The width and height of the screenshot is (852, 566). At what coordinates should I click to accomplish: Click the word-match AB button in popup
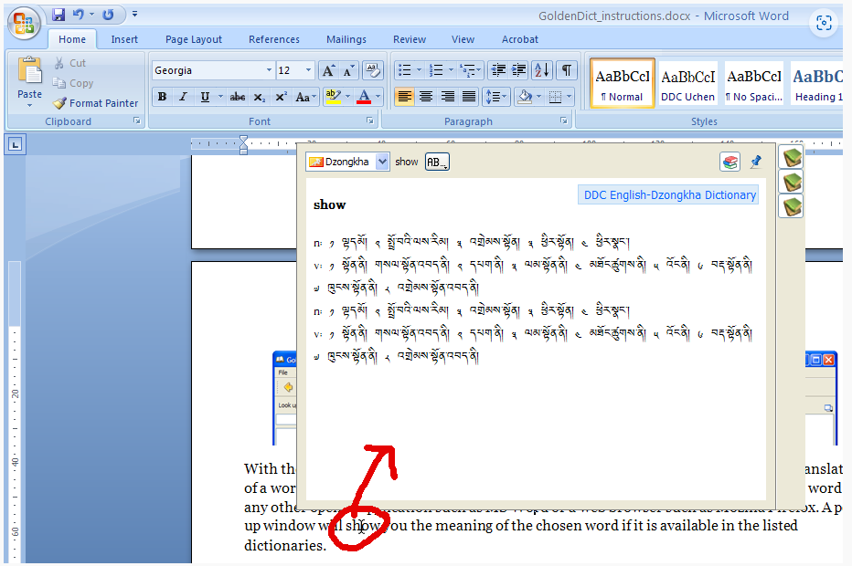pos(437,162)
